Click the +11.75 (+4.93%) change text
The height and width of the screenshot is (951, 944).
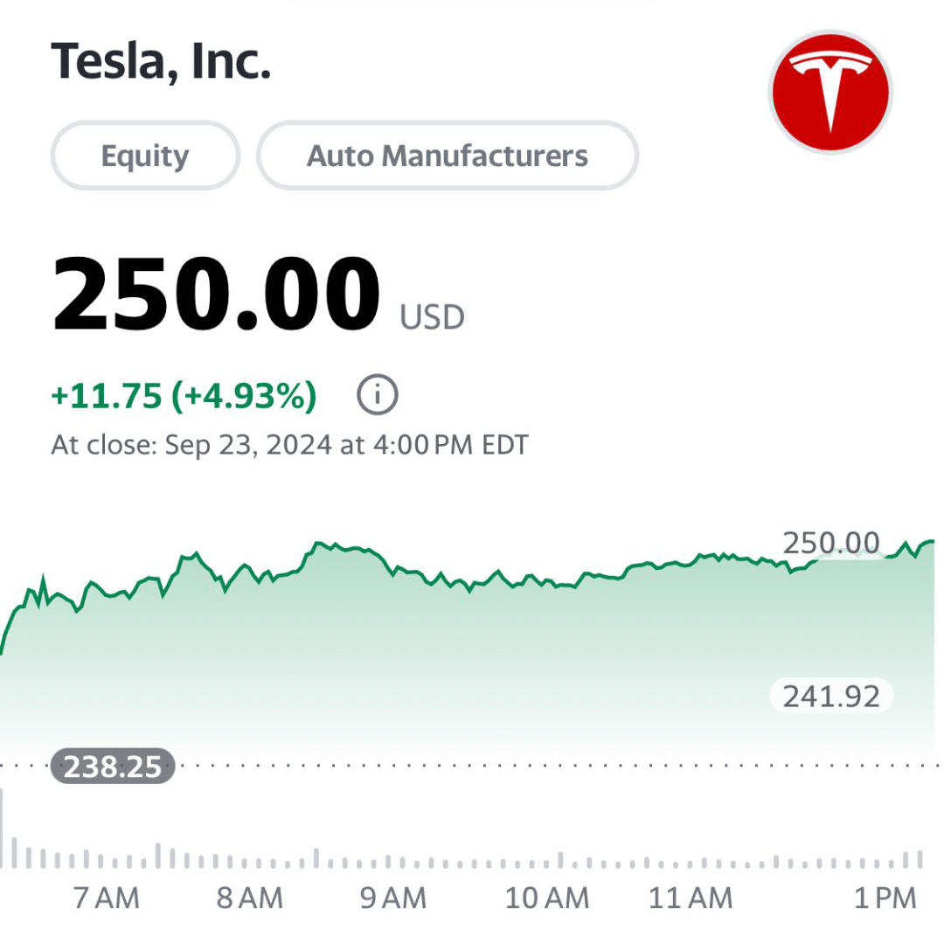point(184,395)
